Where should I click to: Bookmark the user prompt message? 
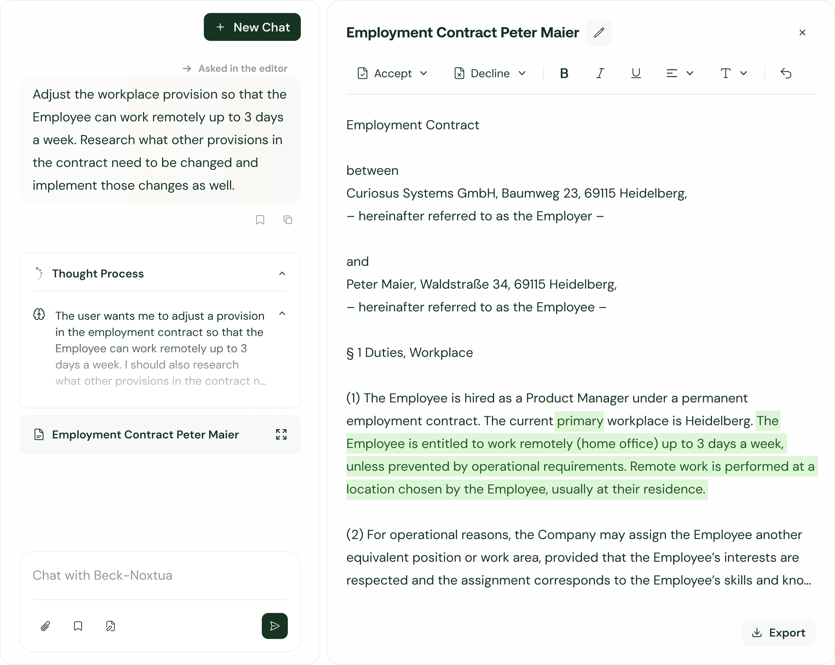260,220
